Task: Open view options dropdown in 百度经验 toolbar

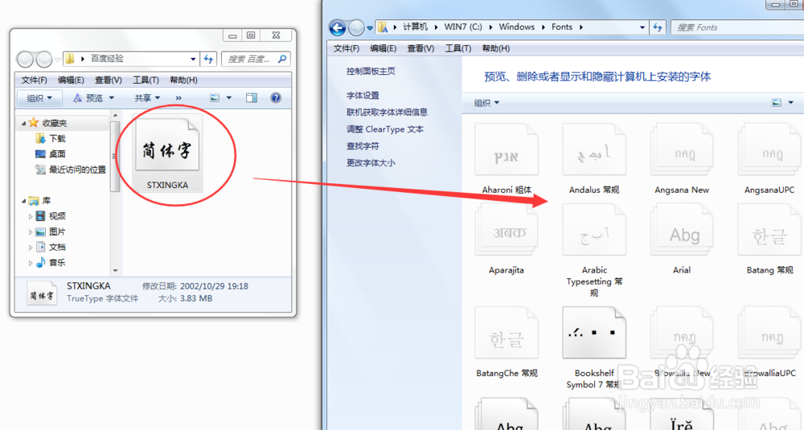Action: pyautogui.click(x=228, y=98)
